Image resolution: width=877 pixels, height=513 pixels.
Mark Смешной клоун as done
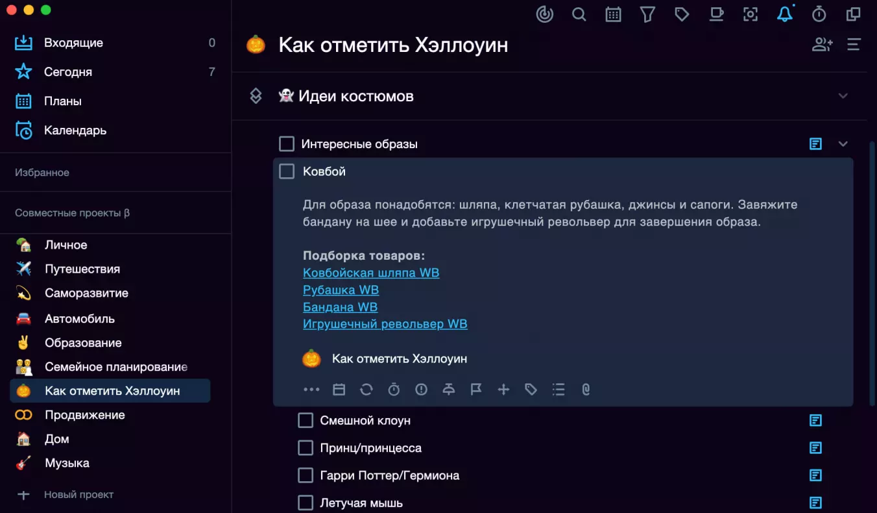pos(306,421)
